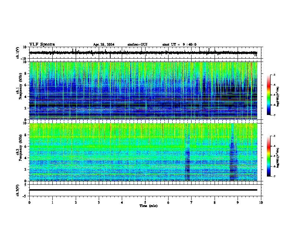Click the "start UT = 9 : 40: 0" text
The image size is (294, 227).
point(179,45)
